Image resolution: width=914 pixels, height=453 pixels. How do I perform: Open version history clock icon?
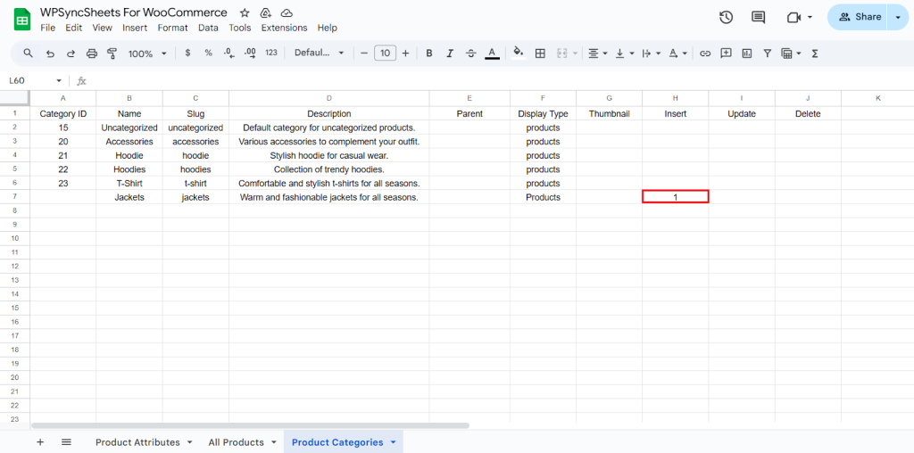(726, 18)
